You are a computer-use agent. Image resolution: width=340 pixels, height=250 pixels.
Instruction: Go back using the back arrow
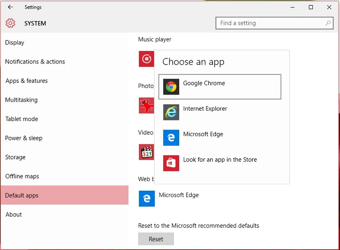[x=10, y=7]
